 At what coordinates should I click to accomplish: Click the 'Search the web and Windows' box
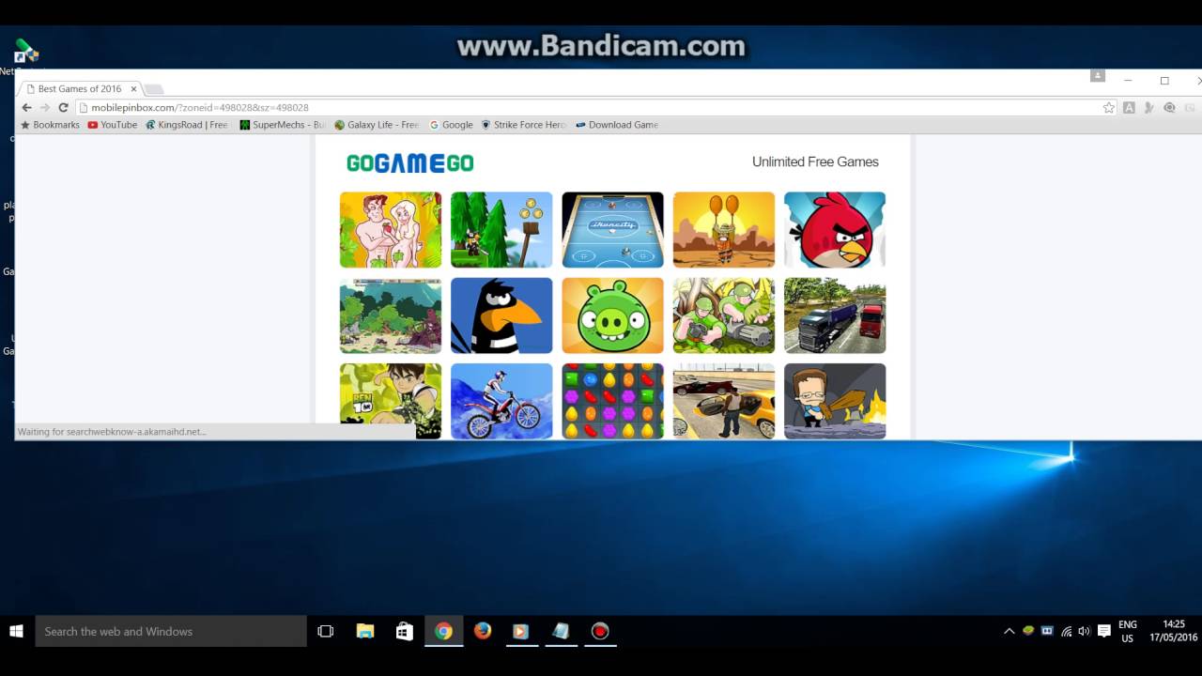pos(171,631)
